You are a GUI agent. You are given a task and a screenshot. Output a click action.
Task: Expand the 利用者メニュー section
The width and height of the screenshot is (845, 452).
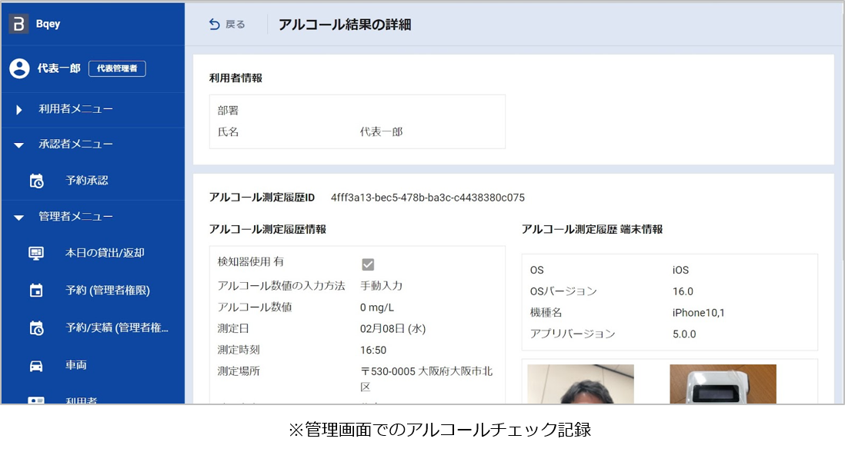tap(19, 110)
